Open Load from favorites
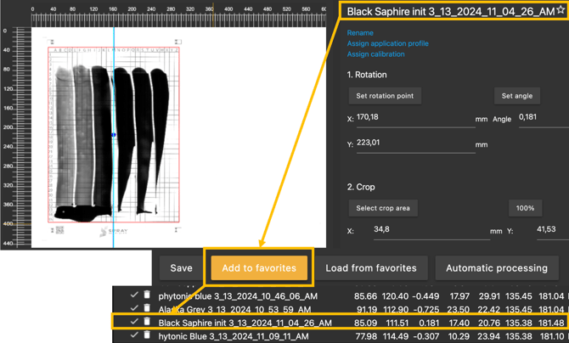Image resolution: width=569 pixels, height=343 pixels. pos(371,267)
